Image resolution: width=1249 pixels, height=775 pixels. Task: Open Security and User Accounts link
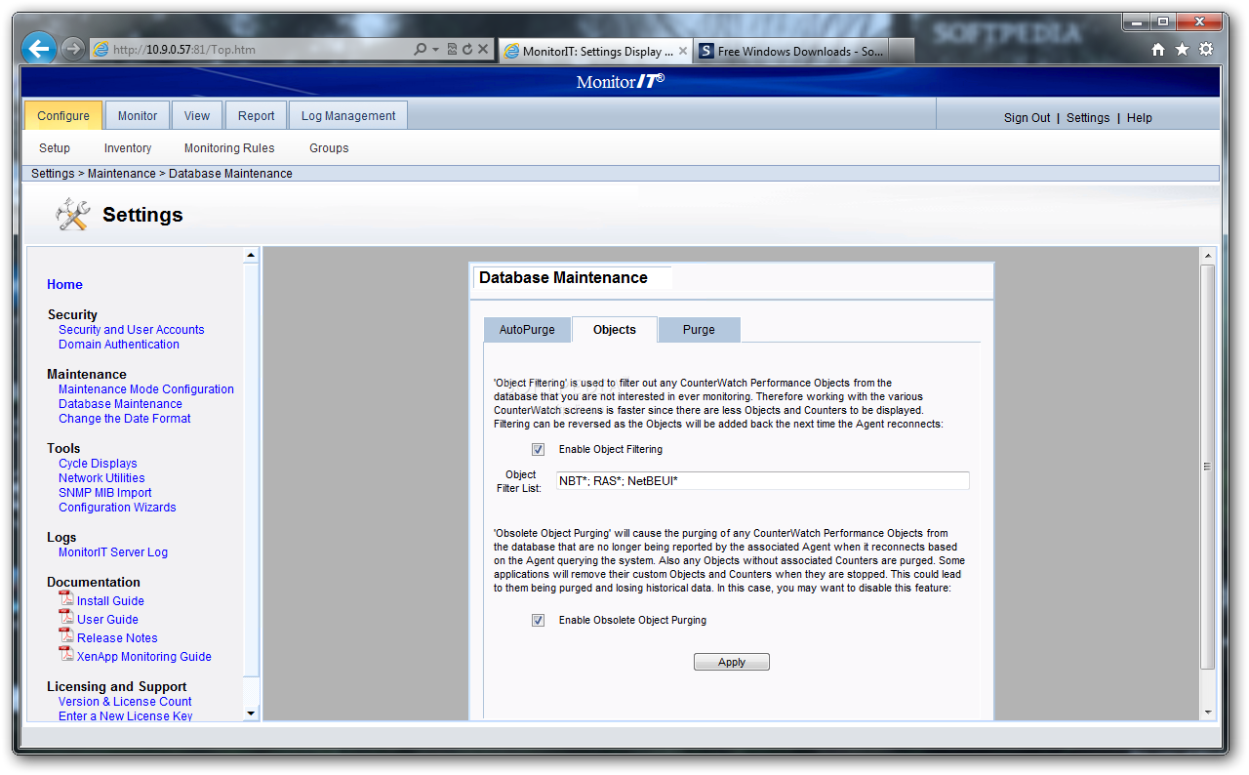click(132, 330)
